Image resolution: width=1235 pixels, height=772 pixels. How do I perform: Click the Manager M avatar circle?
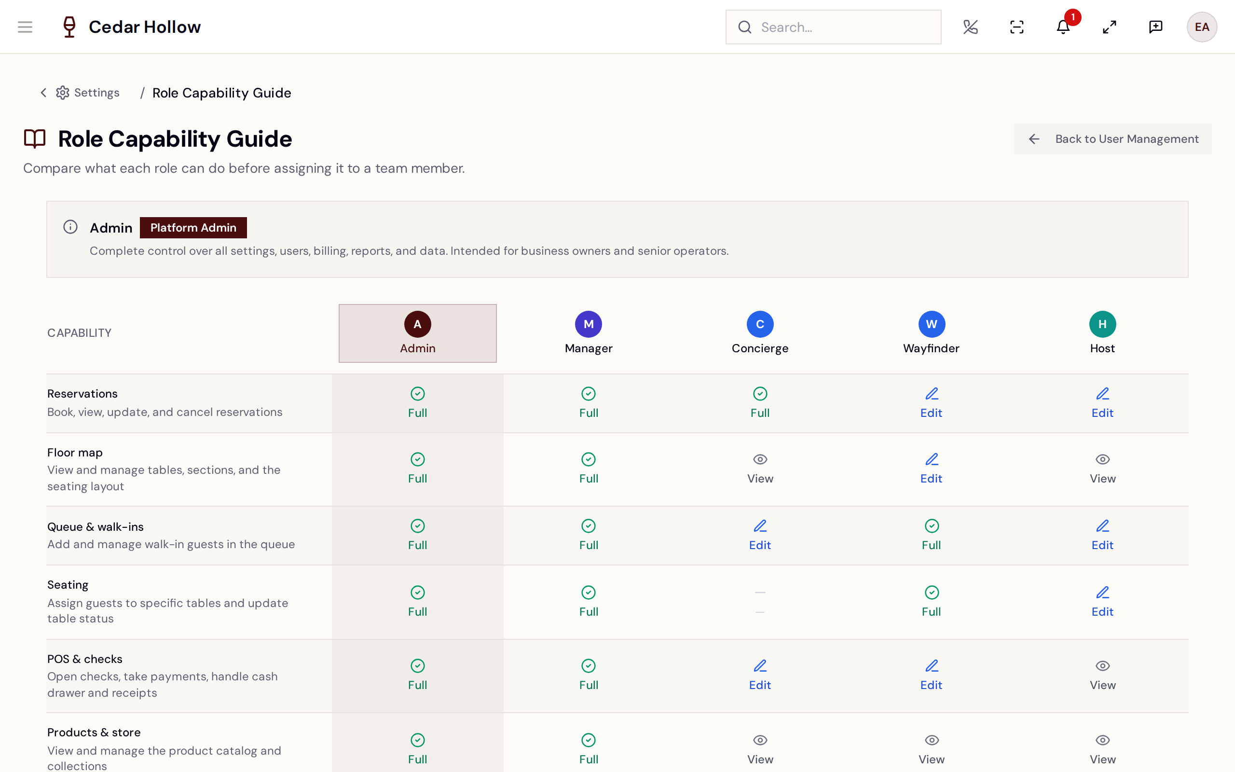coord(589,324)
